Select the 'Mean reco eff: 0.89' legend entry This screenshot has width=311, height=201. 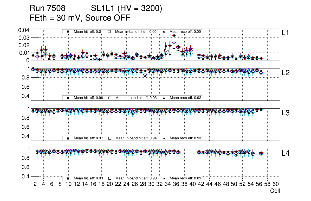click(186, 178)
